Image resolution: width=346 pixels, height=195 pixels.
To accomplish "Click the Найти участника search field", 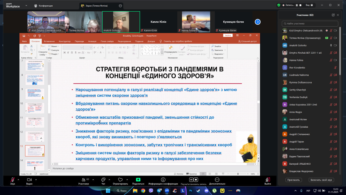I will point(310,24).
